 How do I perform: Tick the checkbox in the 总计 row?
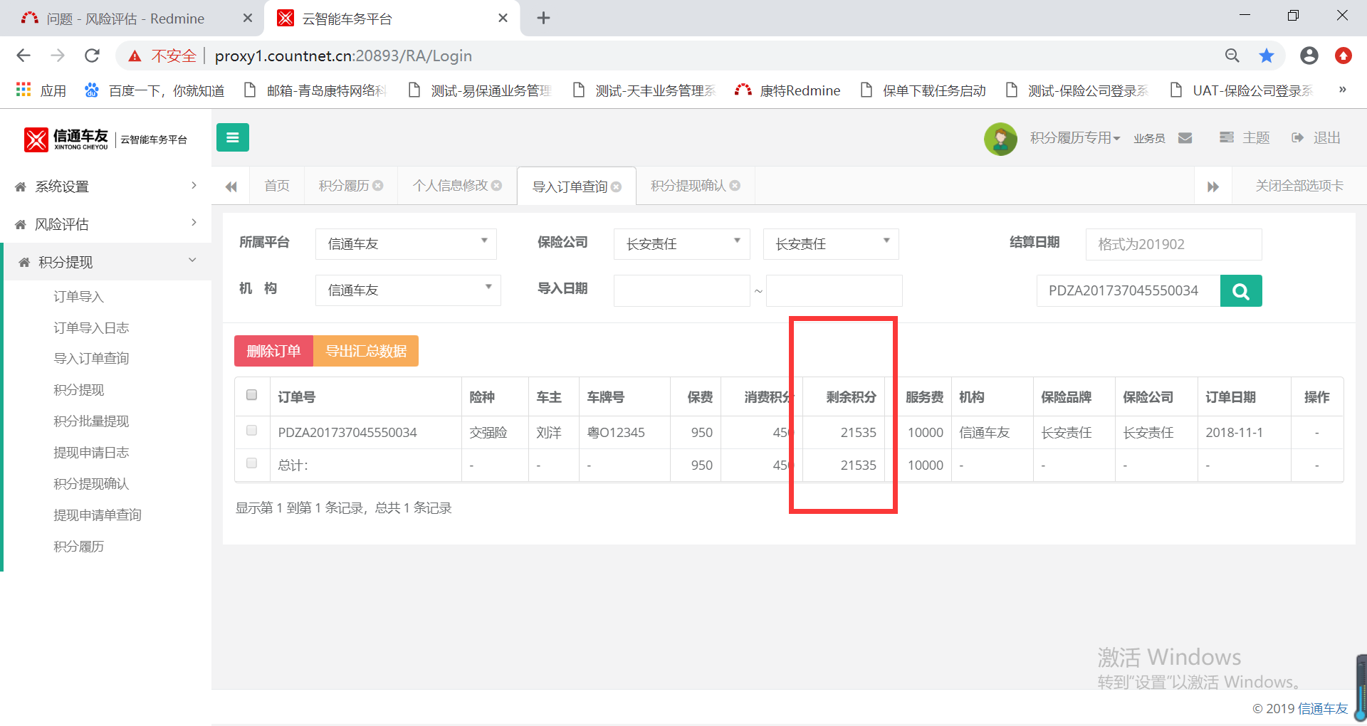tap(251, 463)
